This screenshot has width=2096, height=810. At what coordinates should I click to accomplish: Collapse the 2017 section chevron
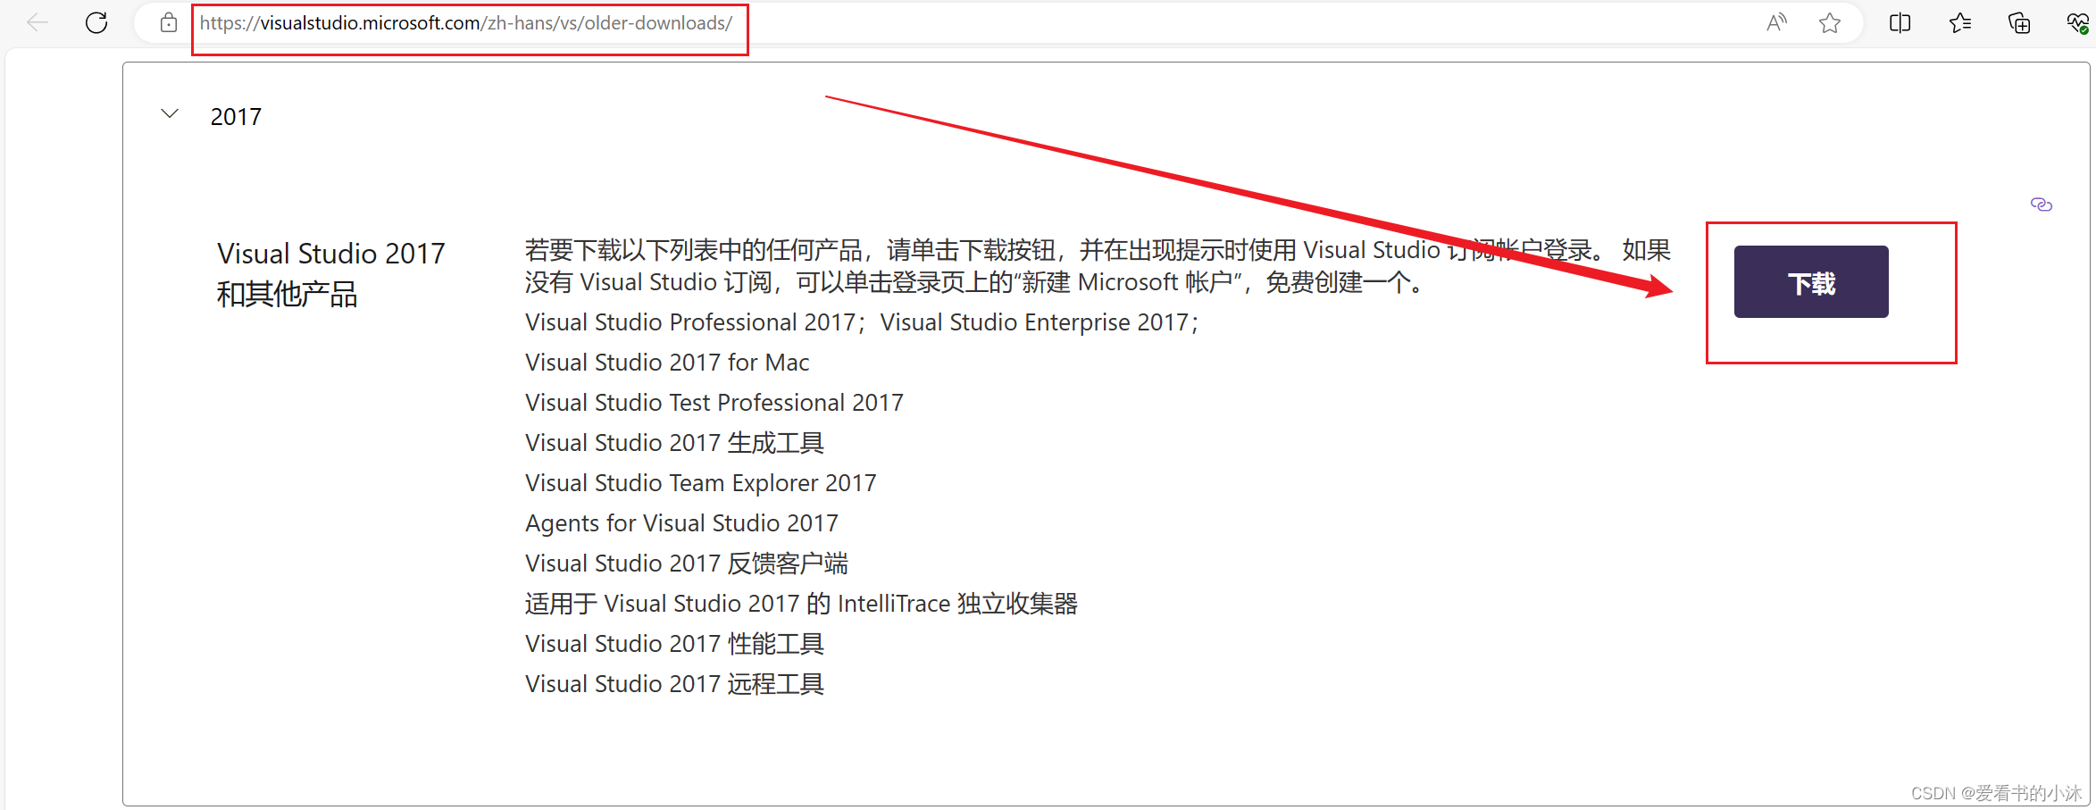[x=170, y=114]
